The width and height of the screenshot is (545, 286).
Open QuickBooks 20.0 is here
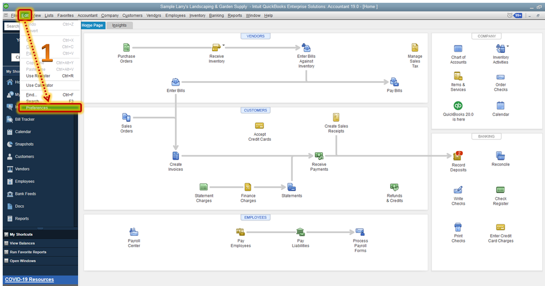458,105
